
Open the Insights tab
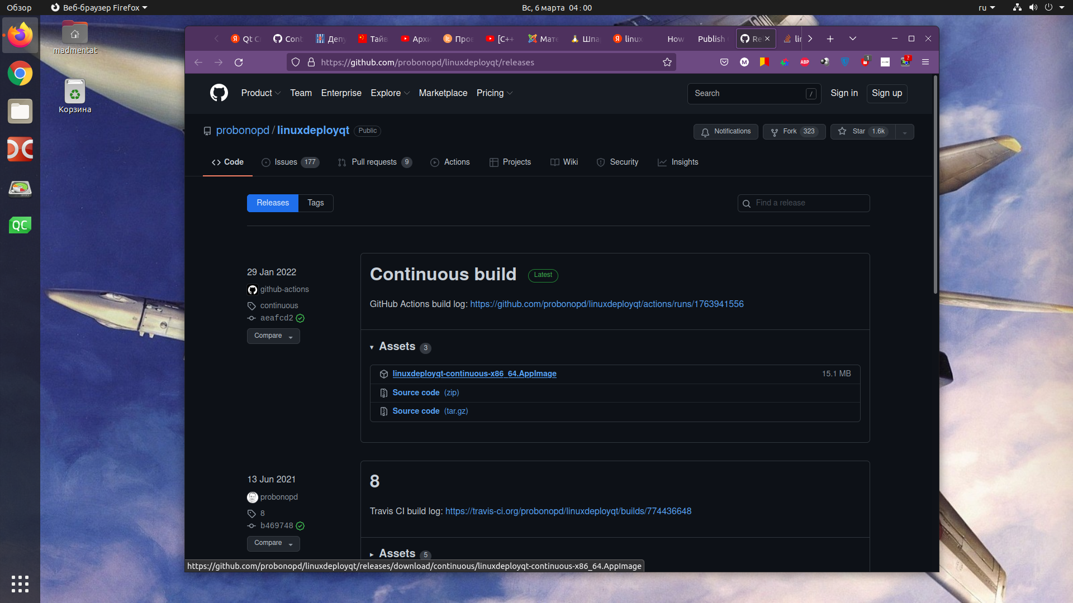coord(678,162)
